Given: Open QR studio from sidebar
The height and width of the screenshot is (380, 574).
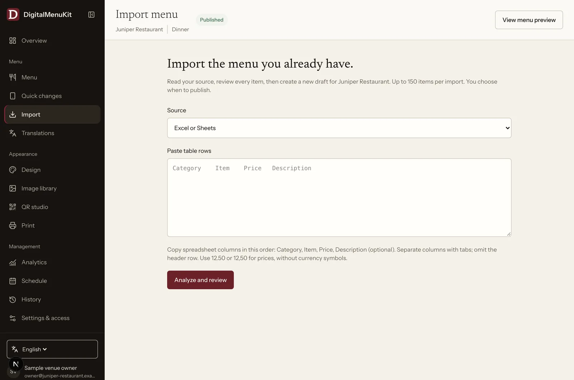Looking at the screenshot, I should pyautogui.click(x=52, y=207).
